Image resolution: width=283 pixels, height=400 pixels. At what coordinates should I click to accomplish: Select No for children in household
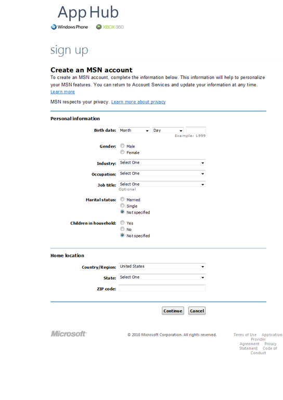click(122, 229)
